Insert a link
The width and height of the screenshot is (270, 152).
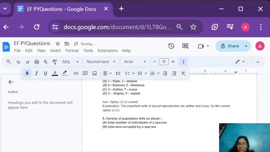coord(76,73)
